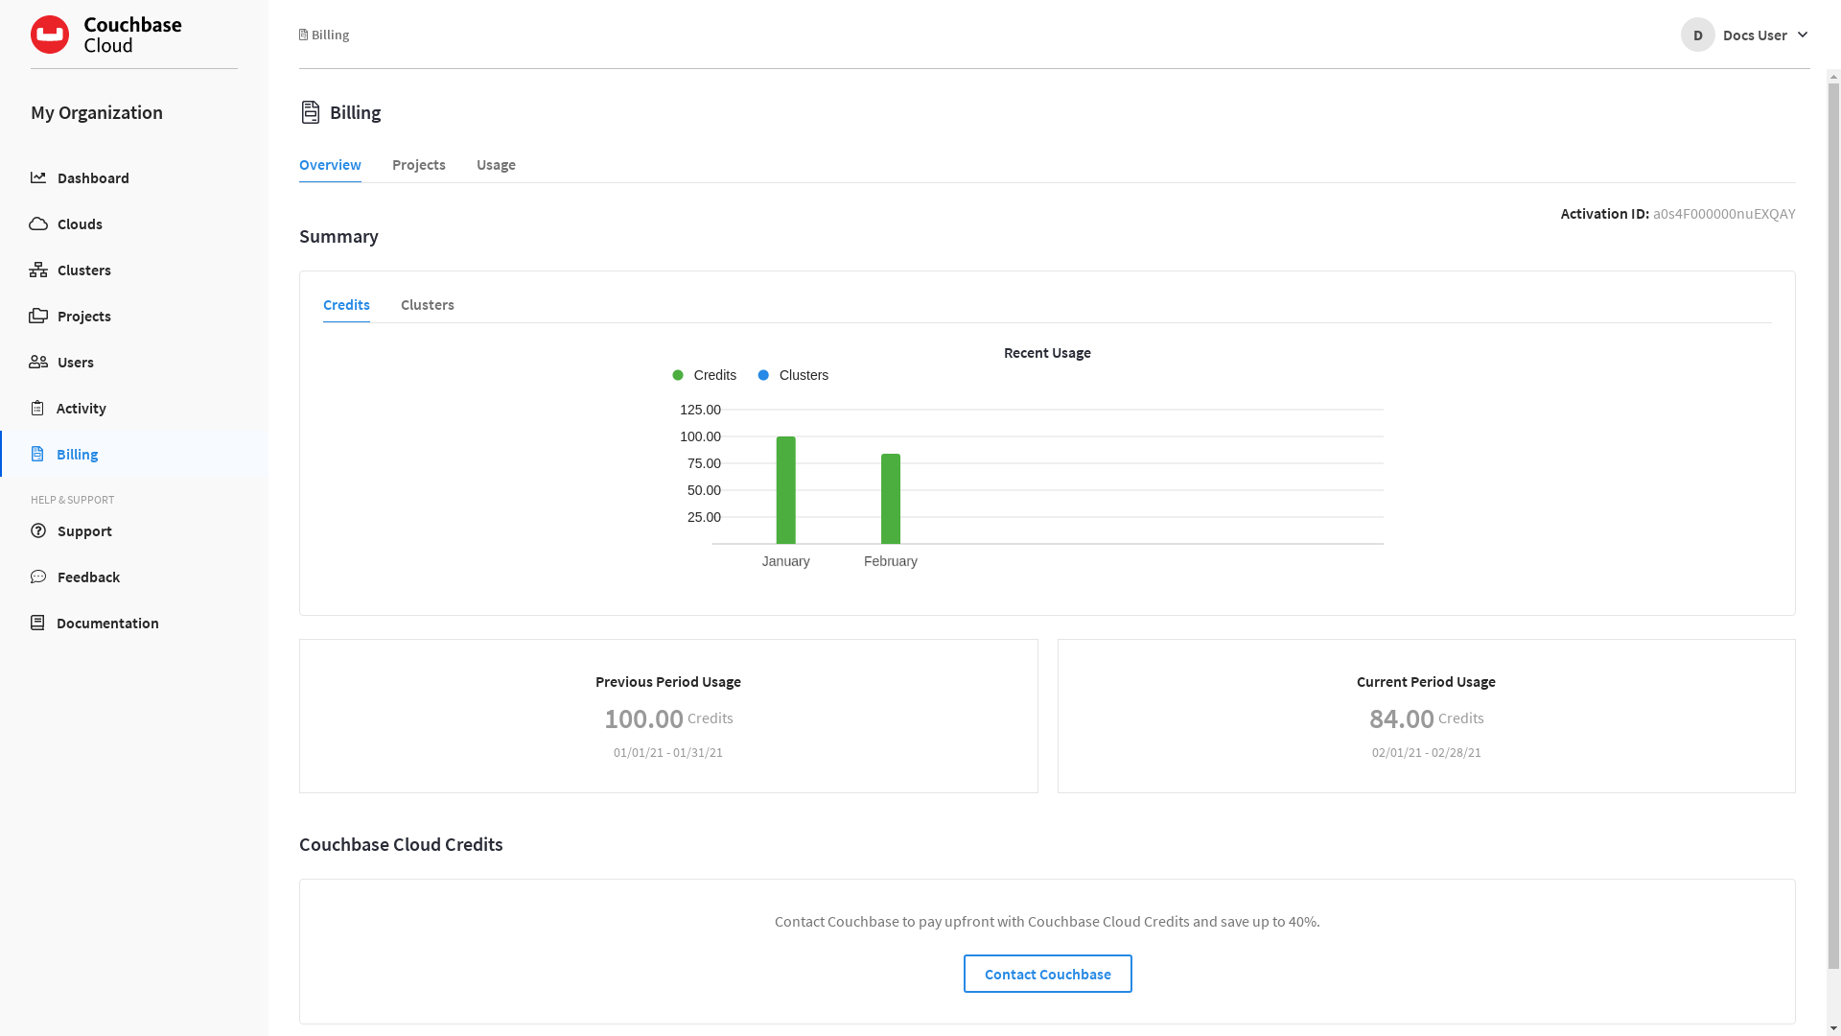Image resolution: width=1841 pixels, height=1036 pixels.
Task: Click the Dashboard icon in sidebar
Action: (38, 177)
